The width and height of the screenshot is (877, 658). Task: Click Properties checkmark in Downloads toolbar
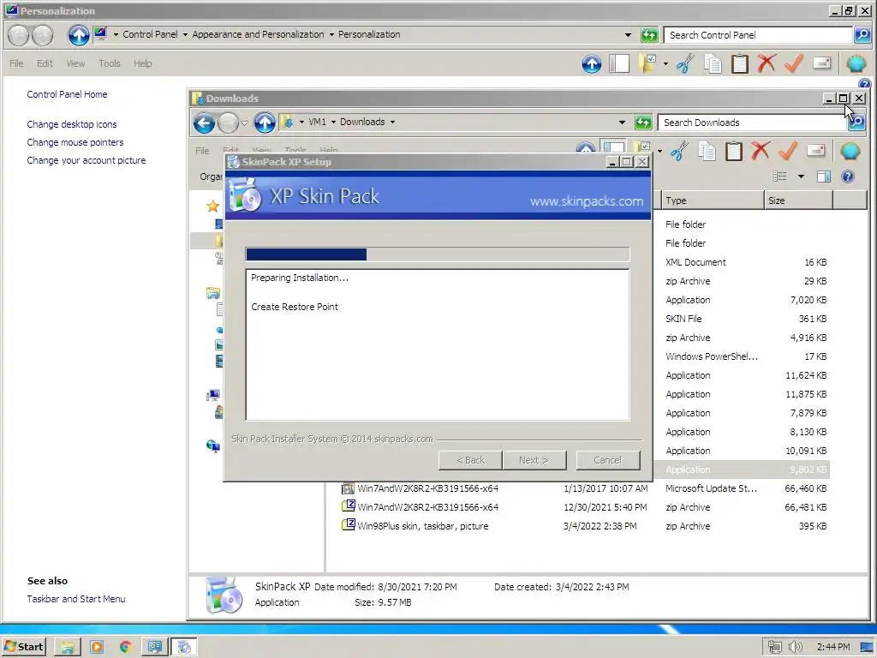(788, 151)
